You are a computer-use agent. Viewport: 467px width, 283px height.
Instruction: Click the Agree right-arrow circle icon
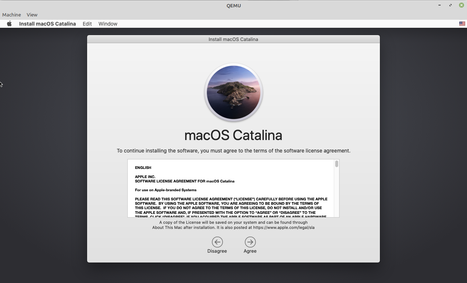pyautogui.click(x=250, y=242)
